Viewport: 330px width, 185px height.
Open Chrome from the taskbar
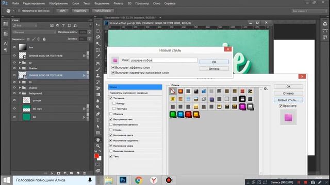(139, 180)
